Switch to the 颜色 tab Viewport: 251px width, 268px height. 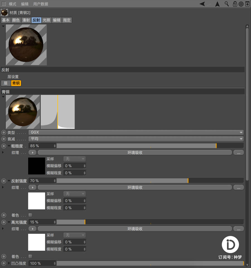[x=16, y=20]
